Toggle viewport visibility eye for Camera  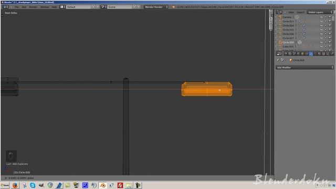(x=322, y=17)
